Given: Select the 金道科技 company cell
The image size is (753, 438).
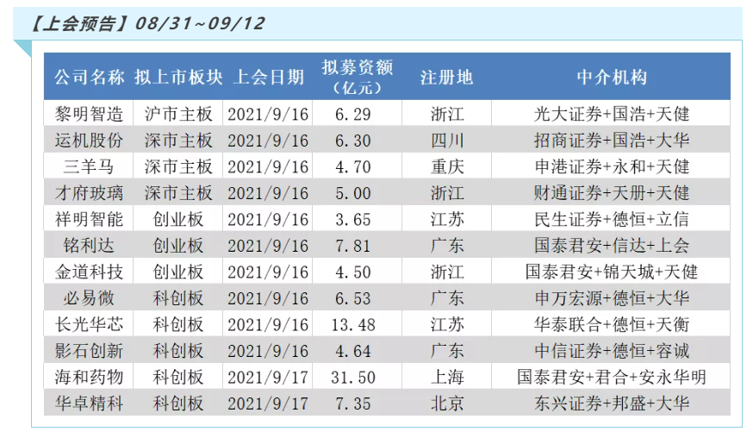Looking at the screenshot, I should point(89,272).
